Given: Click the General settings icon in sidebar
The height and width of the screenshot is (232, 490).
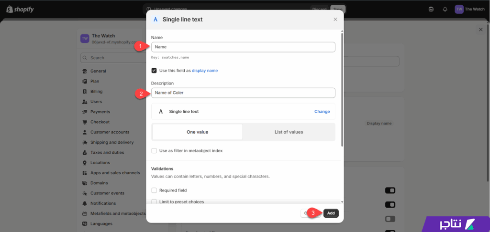Looking at the screenshot, I should point(85,71).
